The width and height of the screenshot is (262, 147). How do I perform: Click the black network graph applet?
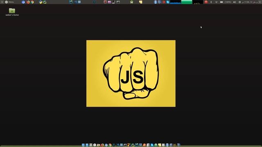point(198,2)
